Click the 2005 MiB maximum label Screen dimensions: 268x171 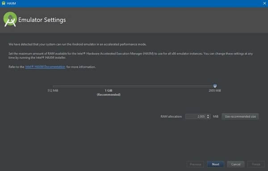[x=215, y=90]
